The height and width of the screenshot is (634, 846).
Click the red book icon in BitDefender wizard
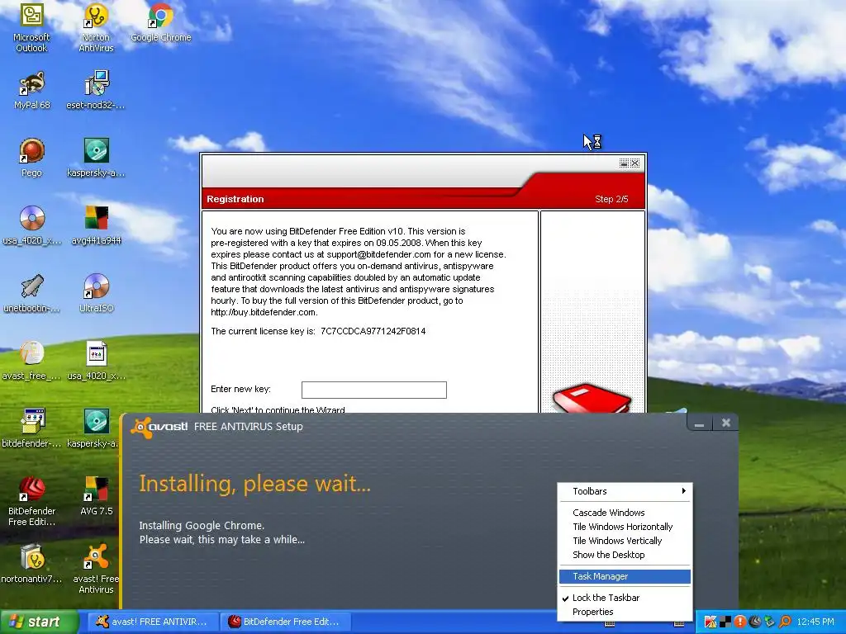(592, 399)
